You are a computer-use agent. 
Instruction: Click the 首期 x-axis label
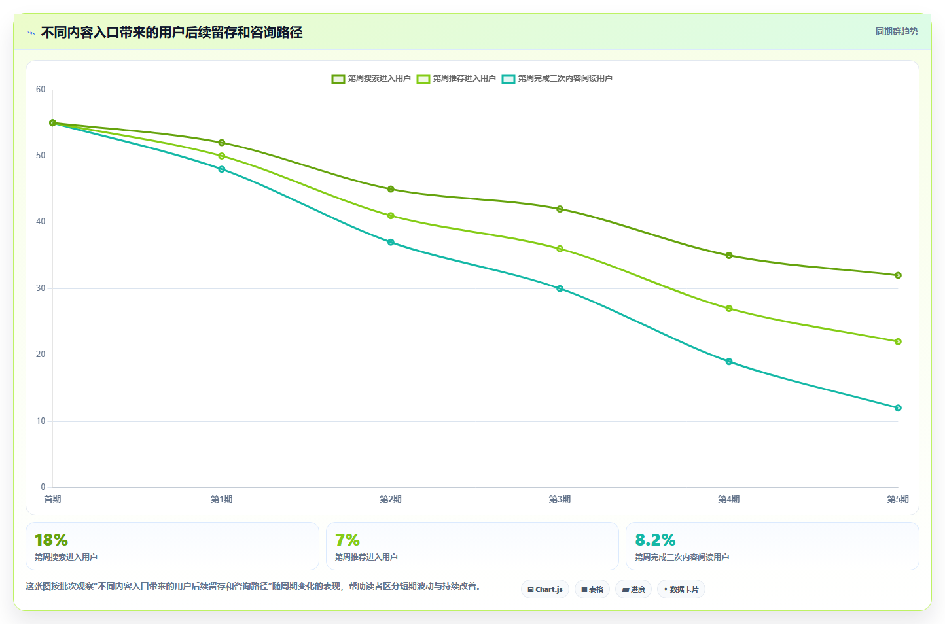[x=52, y=499]
